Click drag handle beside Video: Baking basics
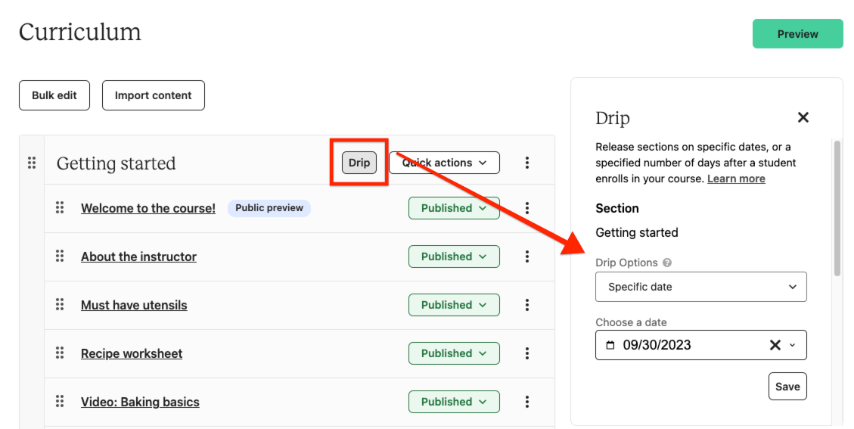The width and height of the screenshot is (854, 429). 60,402
